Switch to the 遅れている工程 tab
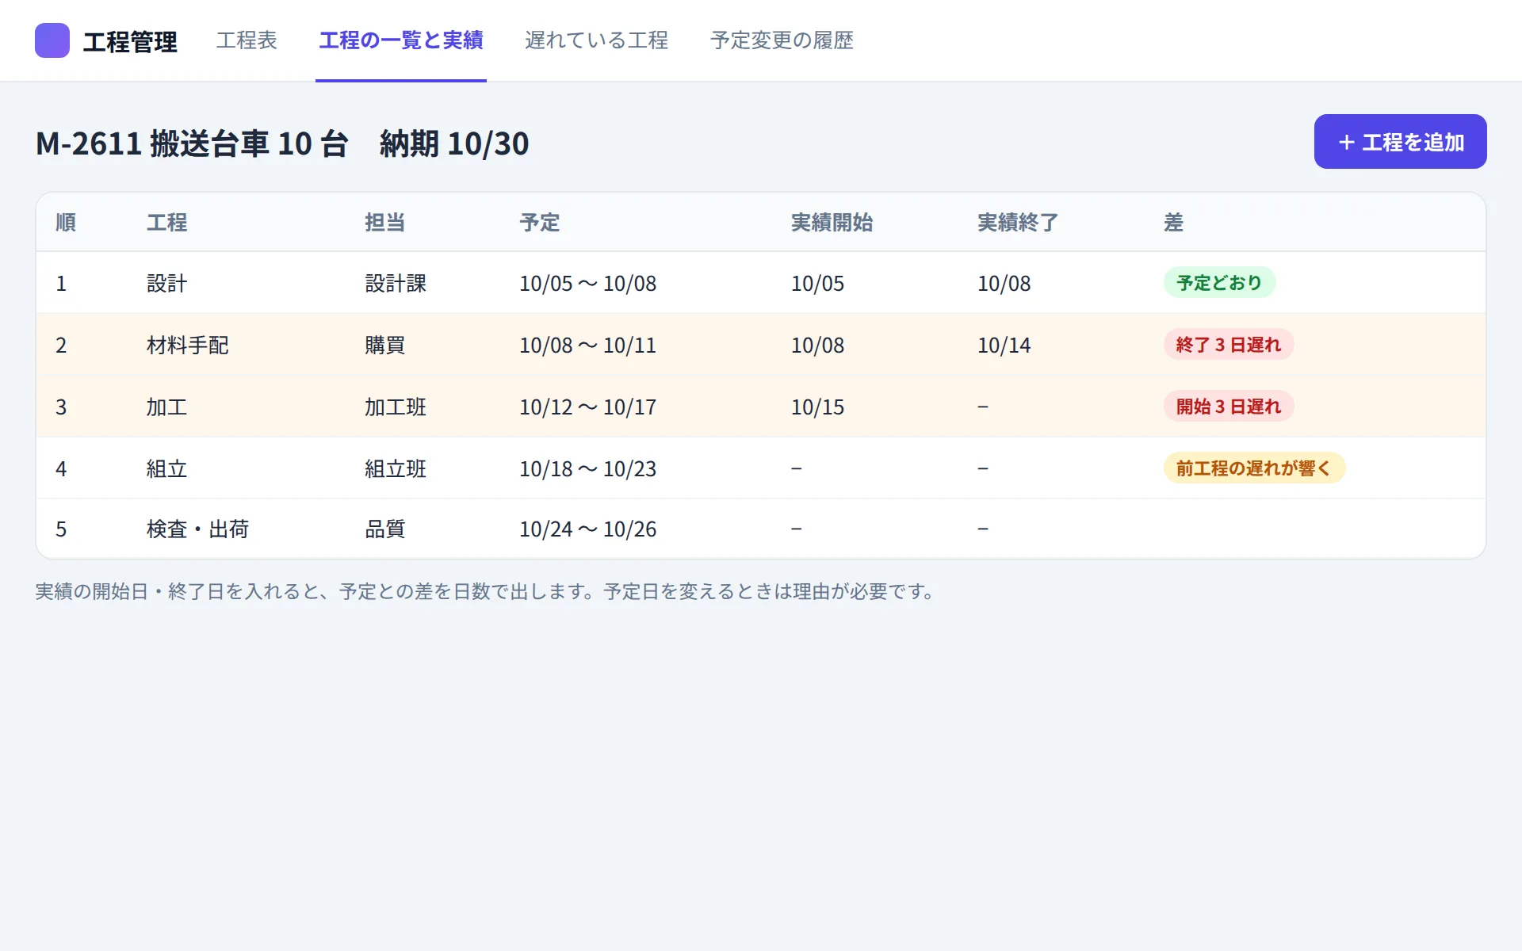Viewport: 1522px width, 951px height. click(x=596, y=40)
